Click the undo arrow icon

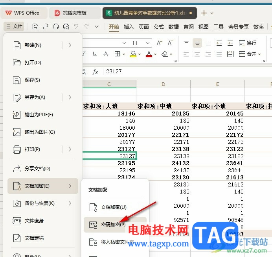point(76,27)
